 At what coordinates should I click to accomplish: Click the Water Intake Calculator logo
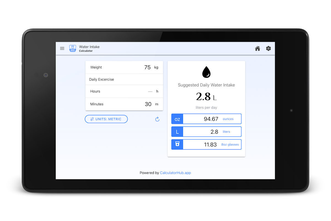click(x=72, y=49)
